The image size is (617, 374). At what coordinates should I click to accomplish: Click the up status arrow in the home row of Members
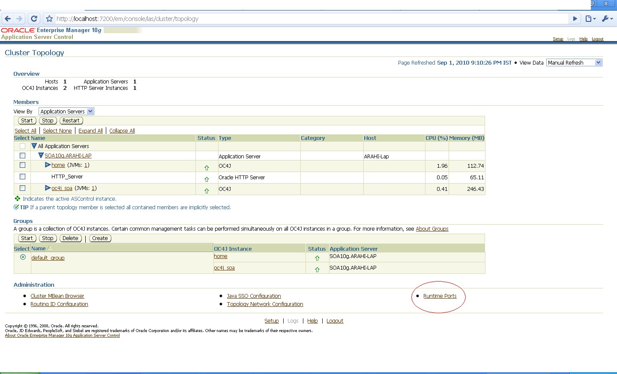click(207, 168)
